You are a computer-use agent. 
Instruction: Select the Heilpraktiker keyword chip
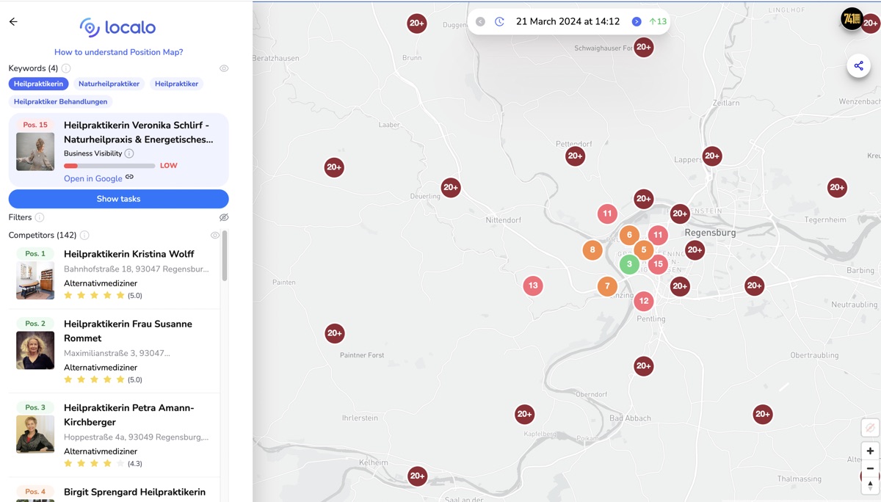pos(176,84)
